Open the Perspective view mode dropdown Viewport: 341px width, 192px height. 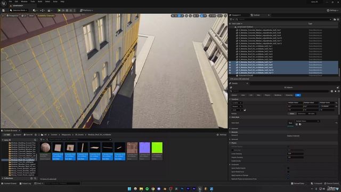tap(12, 15)
